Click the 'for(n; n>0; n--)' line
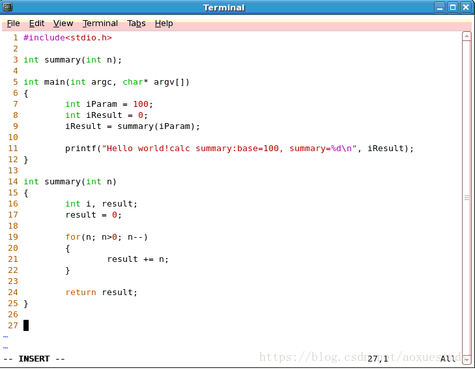Viewport: 475px width, 370px height. (x=106, y=236)
